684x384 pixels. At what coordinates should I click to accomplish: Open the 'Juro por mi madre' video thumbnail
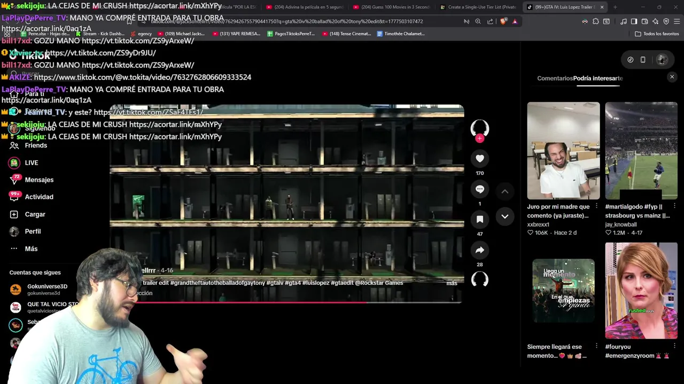pos(563,151)
